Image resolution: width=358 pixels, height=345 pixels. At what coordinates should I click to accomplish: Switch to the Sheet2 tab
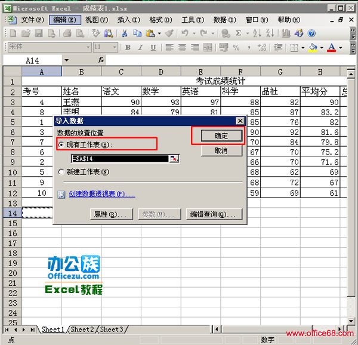tap(82, 329)
